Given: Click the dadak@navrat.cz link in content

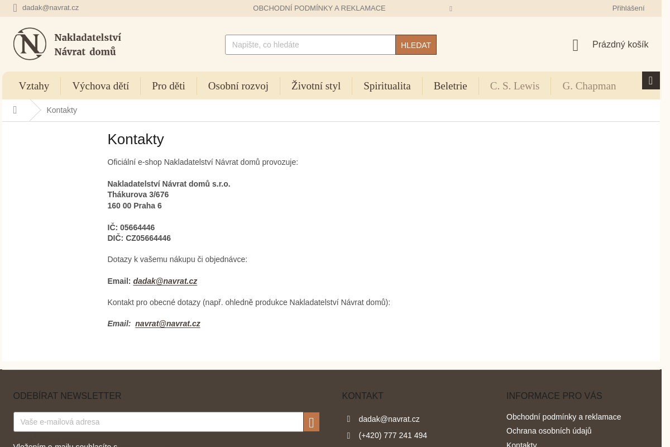Looking at the screenshot, I should pyautogui.click(x=165, y=281).
